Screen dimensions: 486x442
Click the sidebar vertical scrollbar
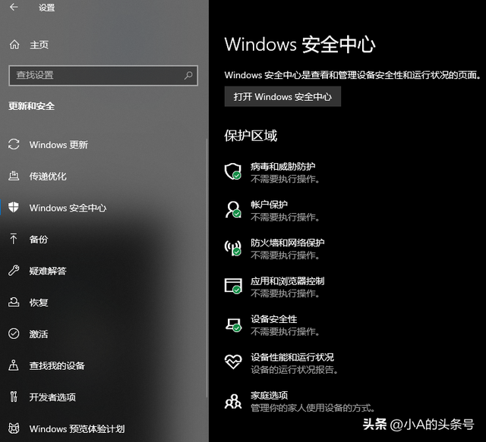[207, 268]
